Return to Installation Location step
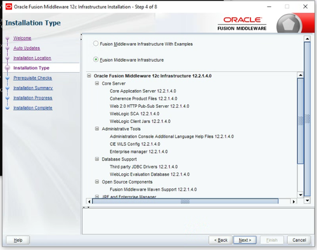The height and width of the screenshot is (250, 317). 32,58
